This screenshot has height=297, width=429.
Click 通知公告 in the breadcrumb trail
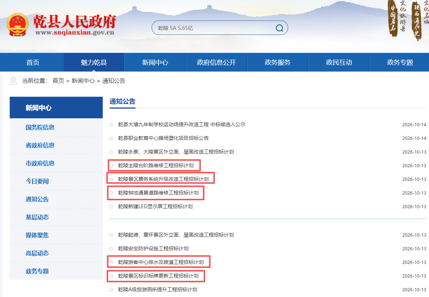(114, 81)
